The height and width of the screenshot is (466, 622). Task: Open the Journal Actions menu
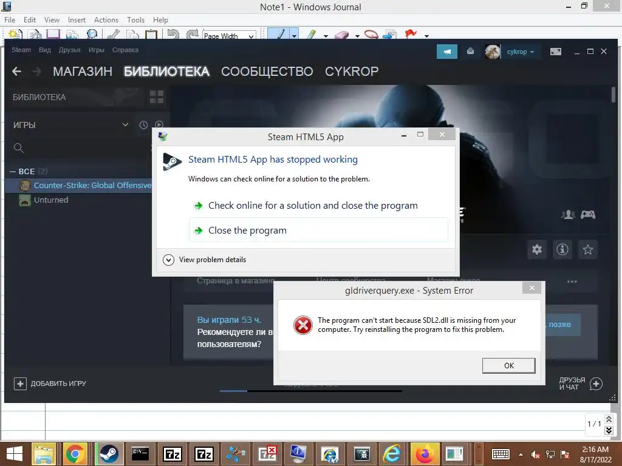pyautogui.click(x=106, y=20)
